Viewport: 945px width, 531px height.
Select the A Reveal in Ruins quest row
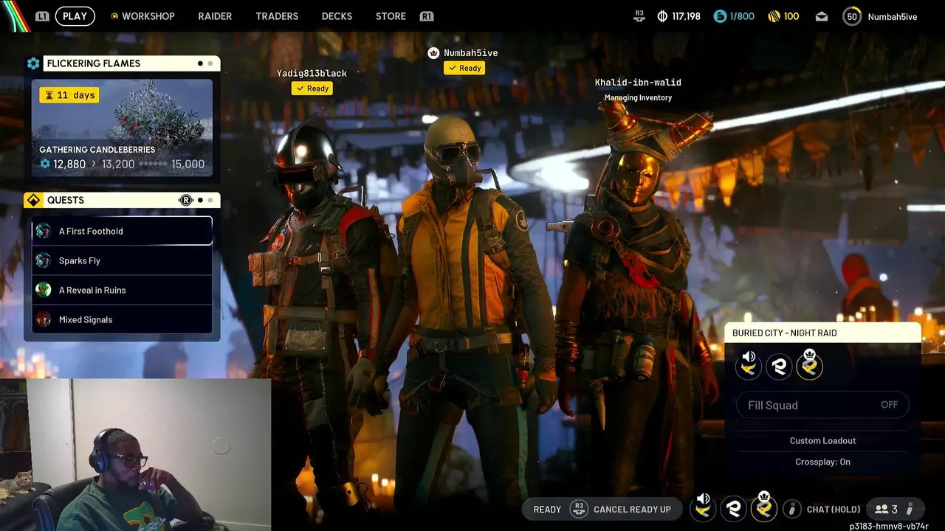(122, 290)
